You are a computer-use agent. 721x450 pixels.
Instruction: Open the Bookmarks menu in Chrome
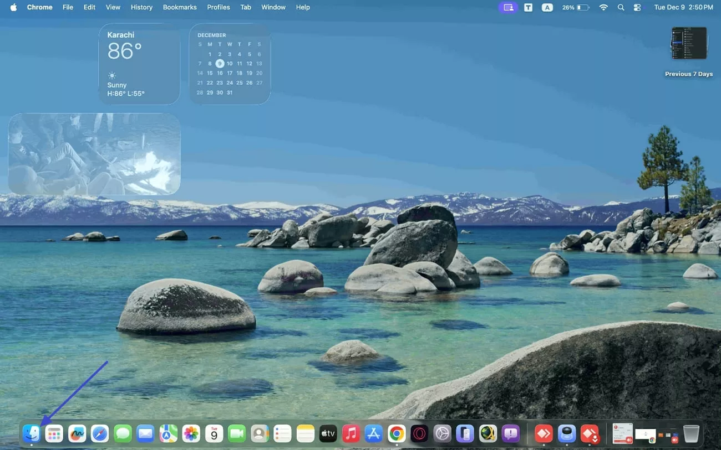(180, 7)
